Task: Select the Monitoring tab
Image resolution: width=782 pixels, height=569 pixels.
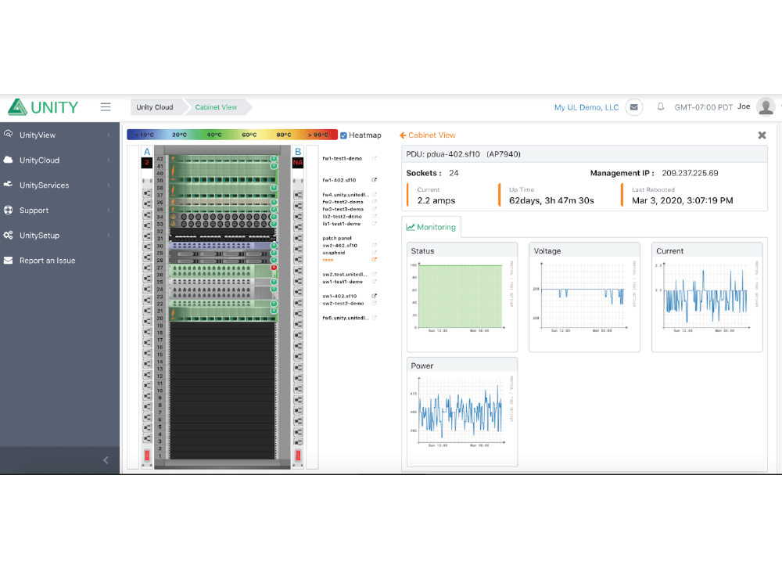Action: point(432,227)
